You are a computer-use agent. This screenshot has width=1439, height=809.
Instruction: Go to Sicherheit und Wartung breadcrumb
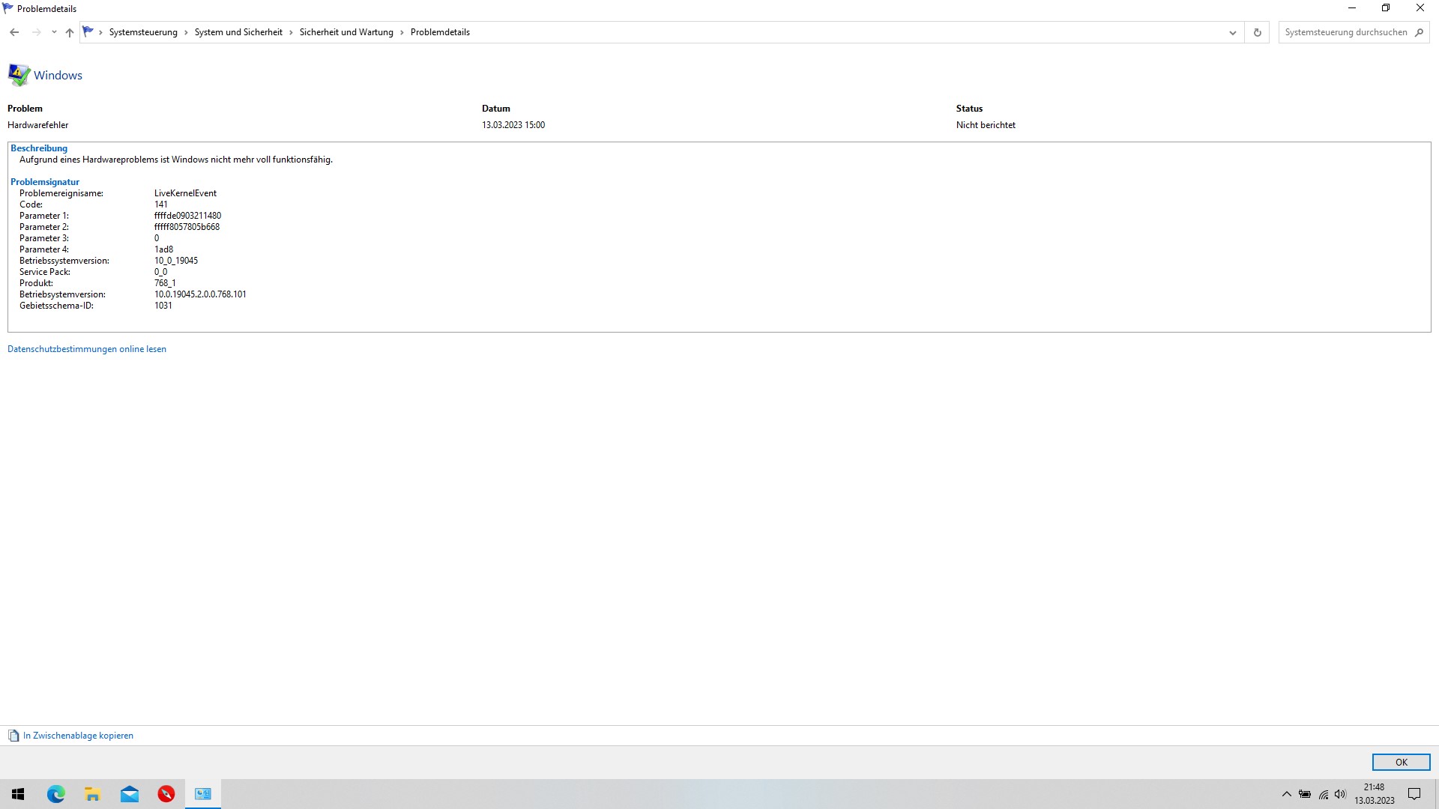coord(346,32)
